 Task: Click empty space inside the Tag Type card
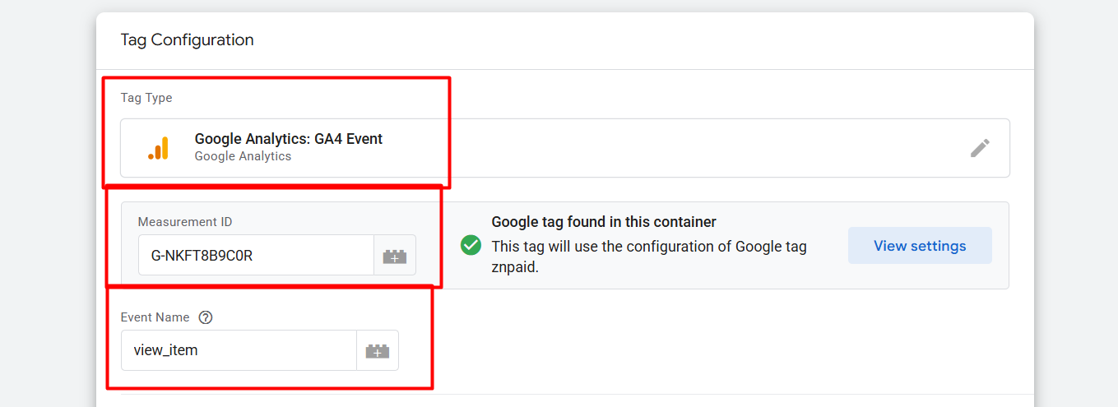[x=658, y=148]
